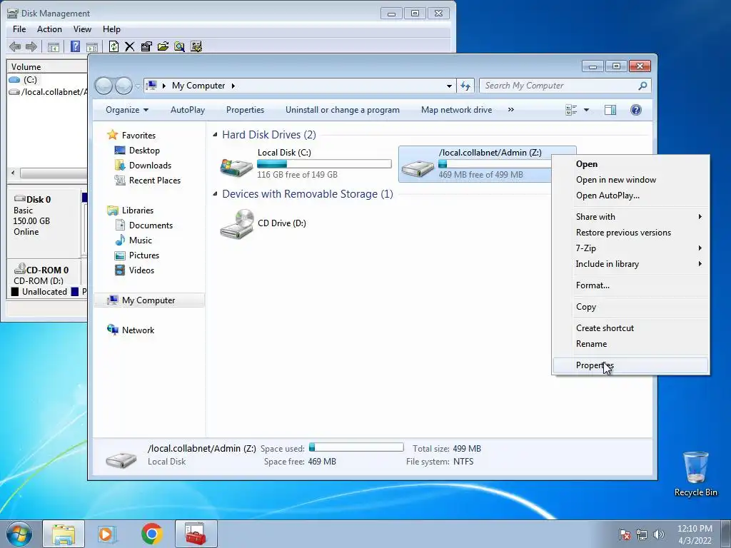Click Disk Management horizontal scrollbar left arrow
The height and width of the screenshot is (548, 731).
[x=13, y=173]
